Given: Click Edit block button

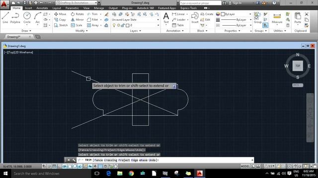Looking at the screenshot, I should click(205, 20).
